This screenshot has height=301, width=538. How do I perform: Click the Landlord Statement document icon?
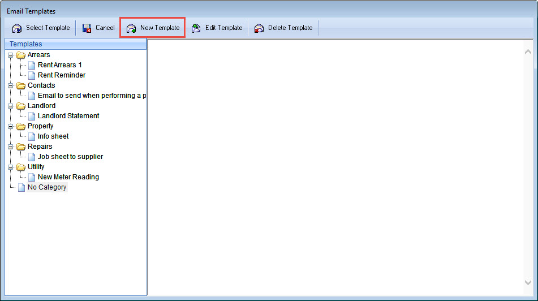click(32, 116)
